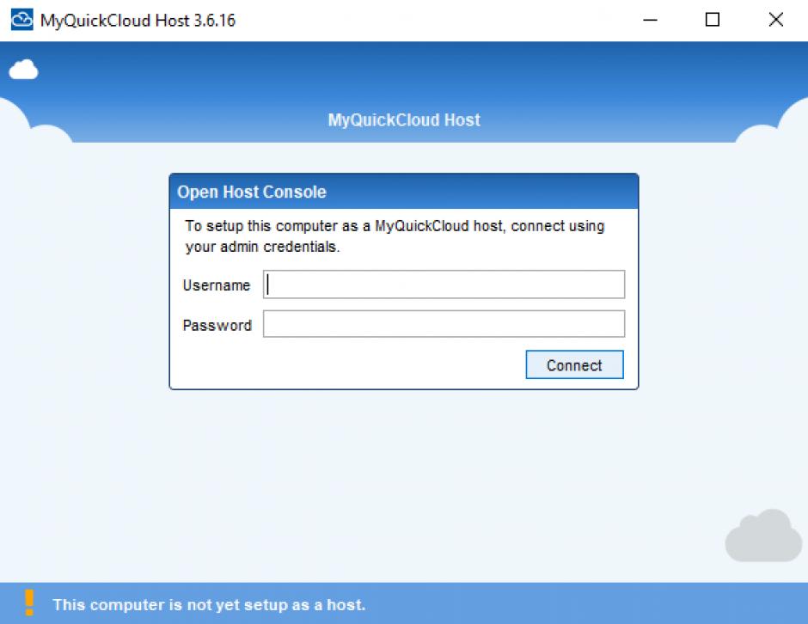Click the admin credentials instruction text
808x624 pixels.
[395, 236]
